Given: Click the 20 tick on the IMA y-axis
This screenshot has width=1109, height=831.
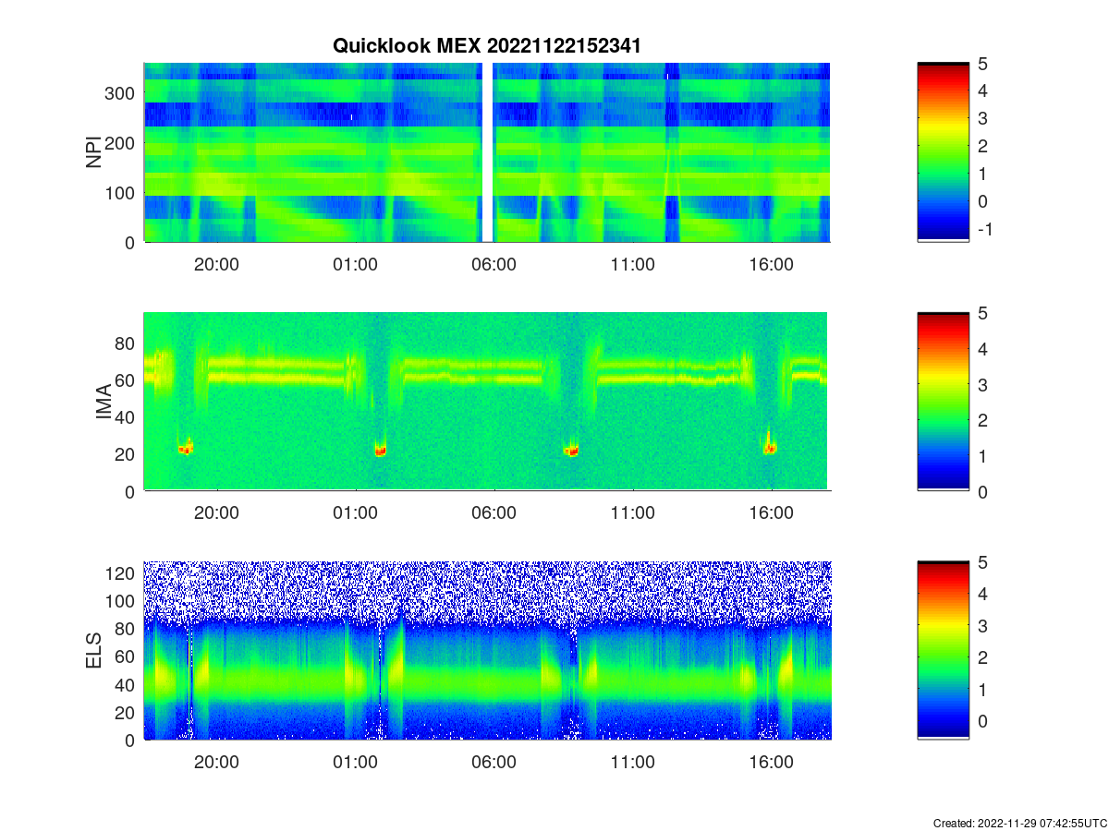Looking at the screenshot, I should click(127, 454).
